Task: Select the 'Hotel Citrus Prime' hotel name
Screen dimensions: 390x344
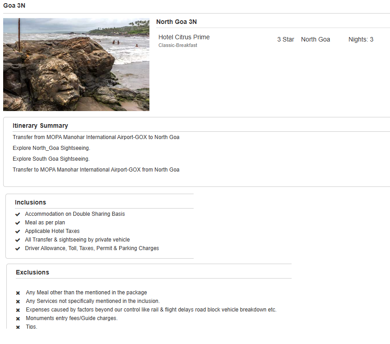Action: (184, 37)
